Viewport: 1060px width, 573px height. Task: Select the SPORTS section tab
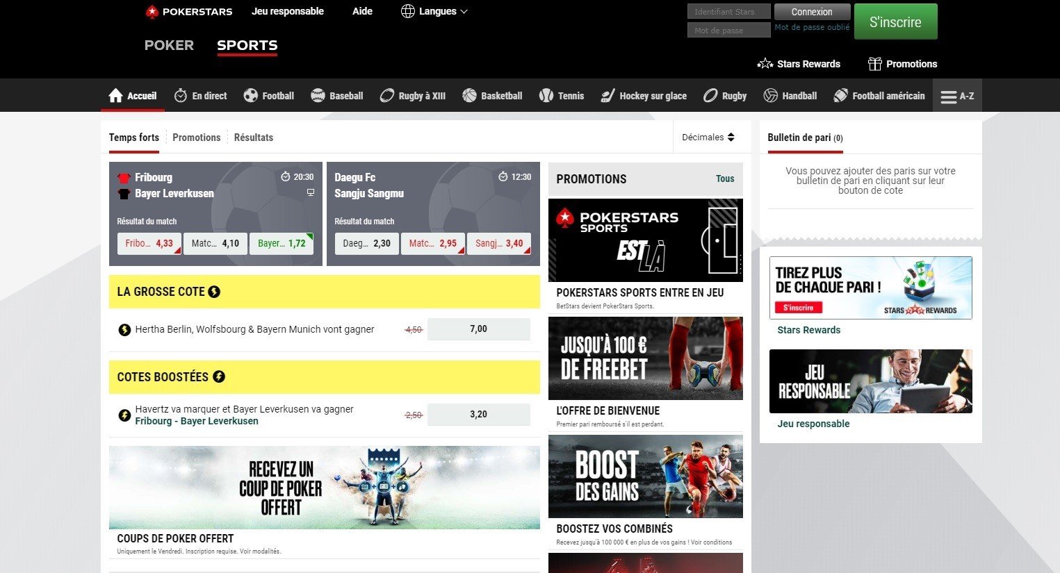(x=247, y=45)
